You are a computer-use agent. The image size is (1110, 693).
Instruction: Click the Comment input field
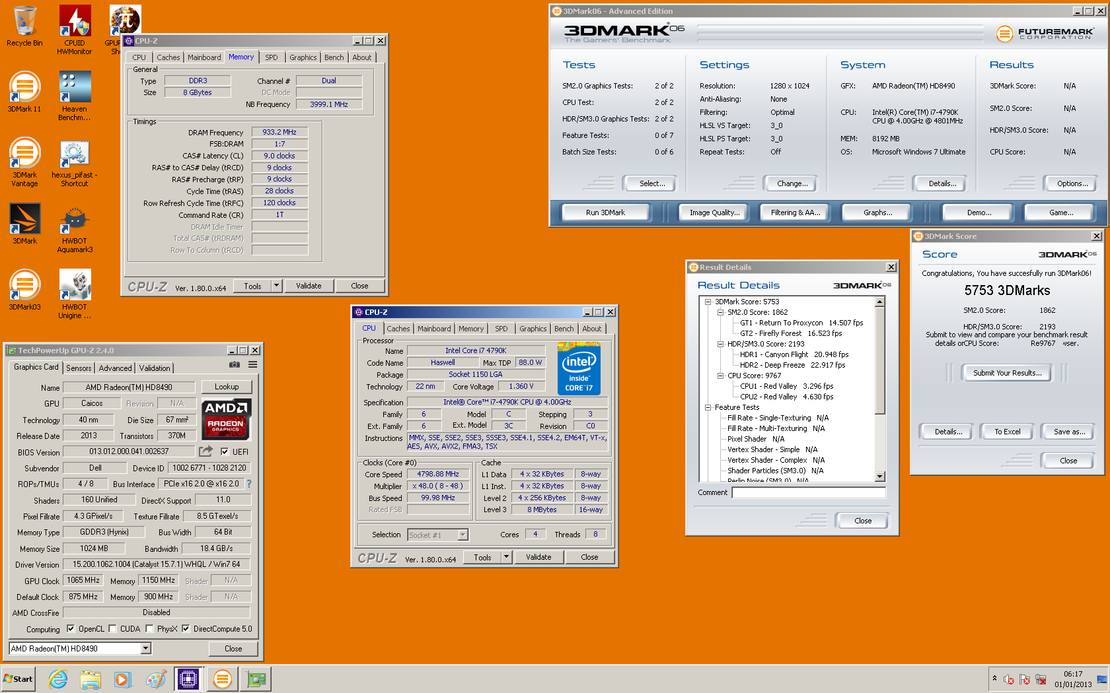coord(809,492)
